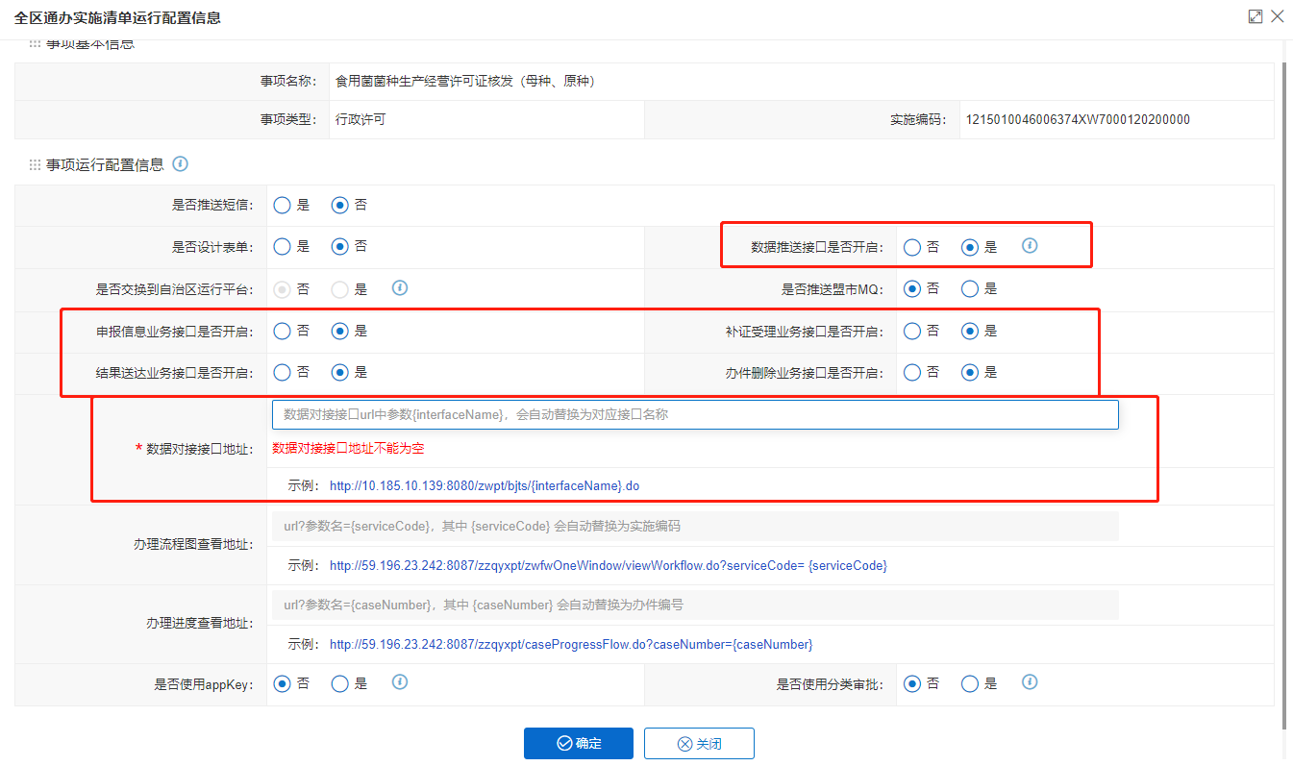Select 否 for 补证受理业务接口是否开启
Screen dimensions: 1293x766
tap(912, 331)
